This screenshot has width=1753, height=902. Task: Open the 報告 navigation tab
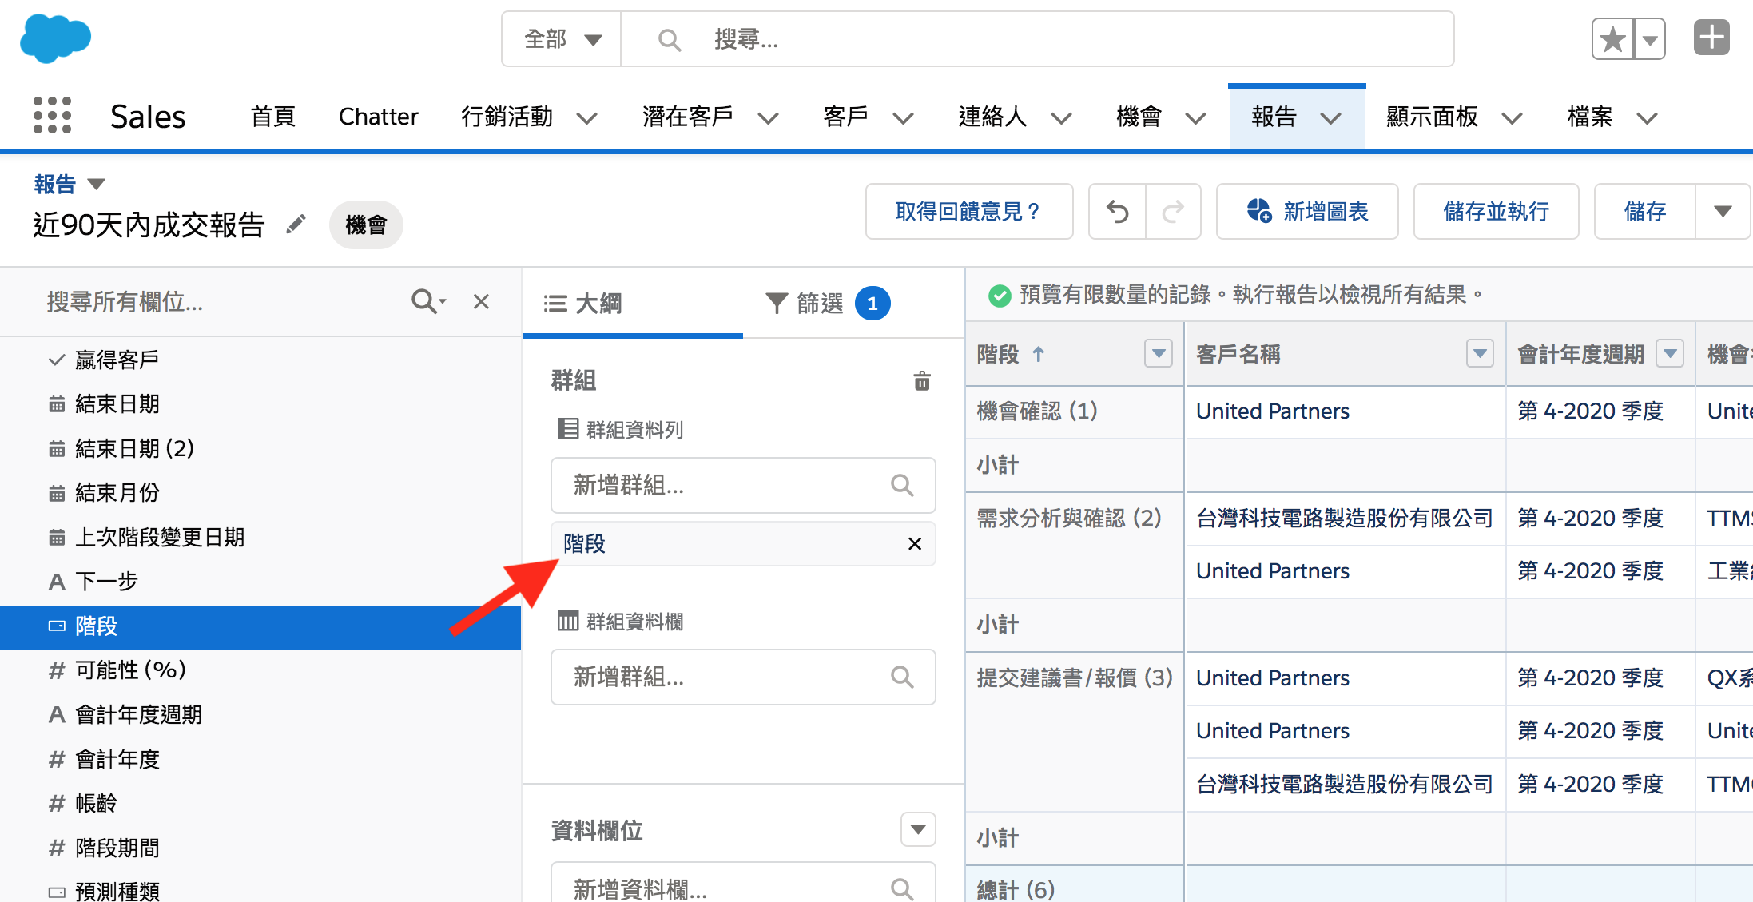[1274, 117]
